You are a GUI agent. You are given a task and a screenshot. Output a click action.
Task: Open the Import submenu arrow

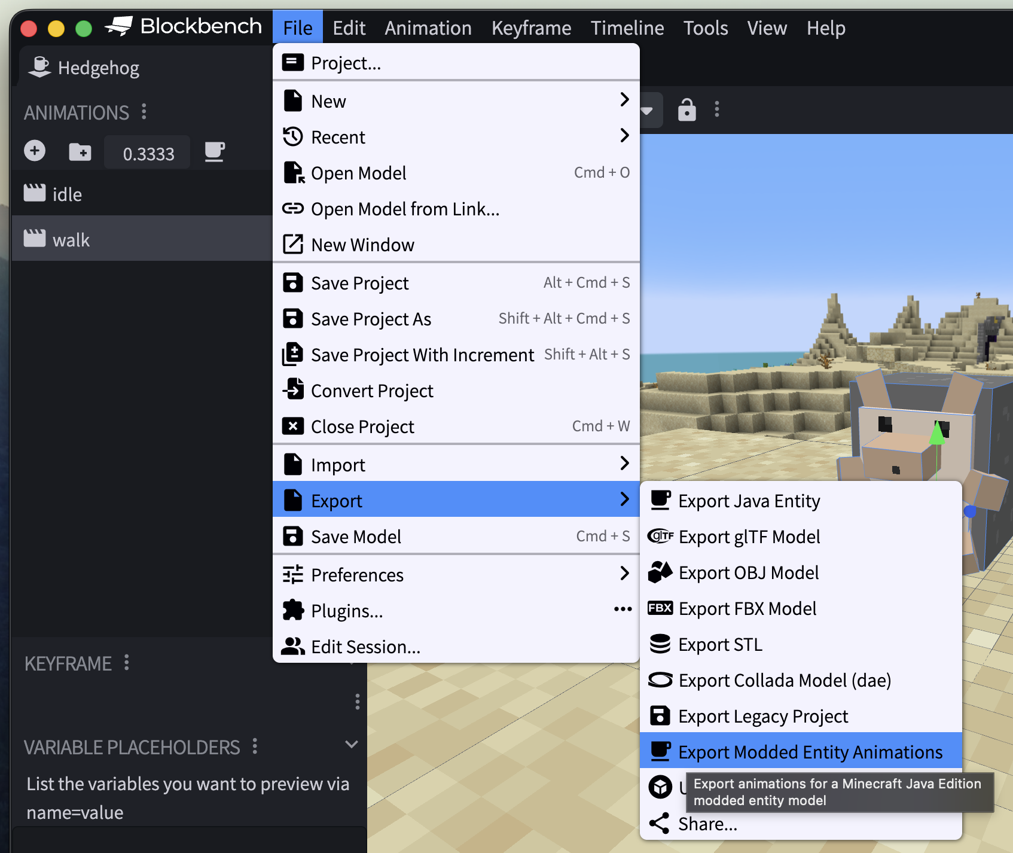point(624,463)
